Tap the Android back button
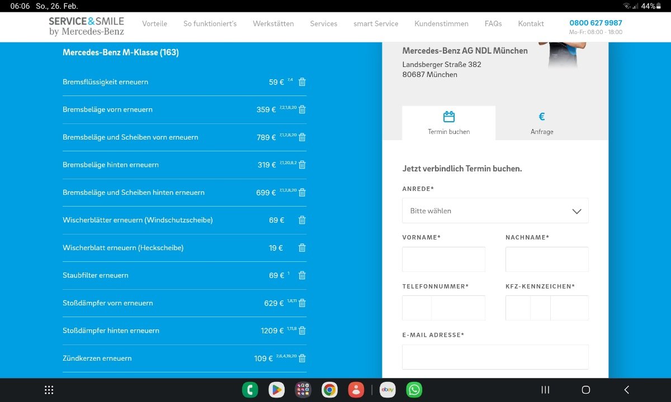This screenshot has height=402, width=671. pyautogui.click(x=627, y=390)
